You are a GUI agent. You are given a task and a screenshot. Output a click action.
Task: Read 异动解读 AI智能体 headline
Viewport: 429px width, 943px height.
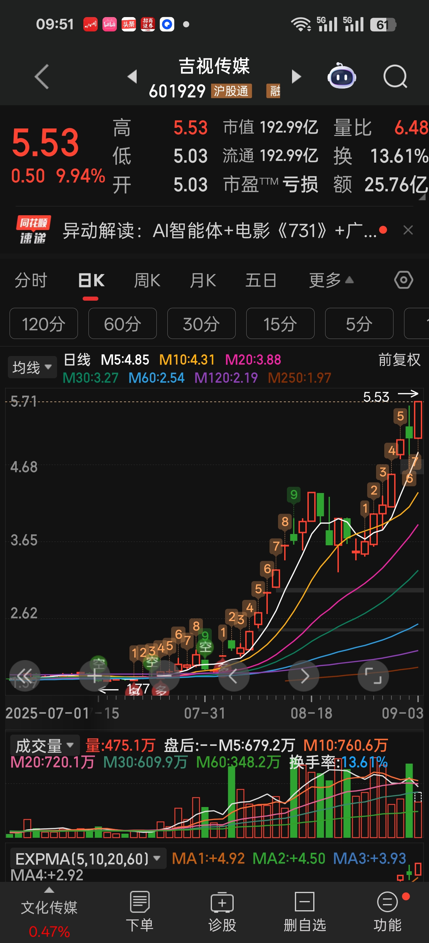pyautogui.click(x=220, y=231)
